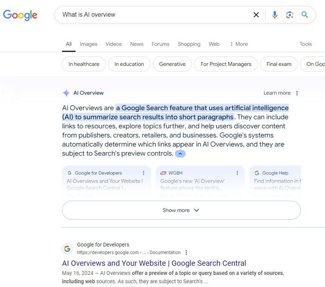This screenshot has width=325, height=287.
Task: Click the magnifying glass search icon
Action: pos(305,15)
